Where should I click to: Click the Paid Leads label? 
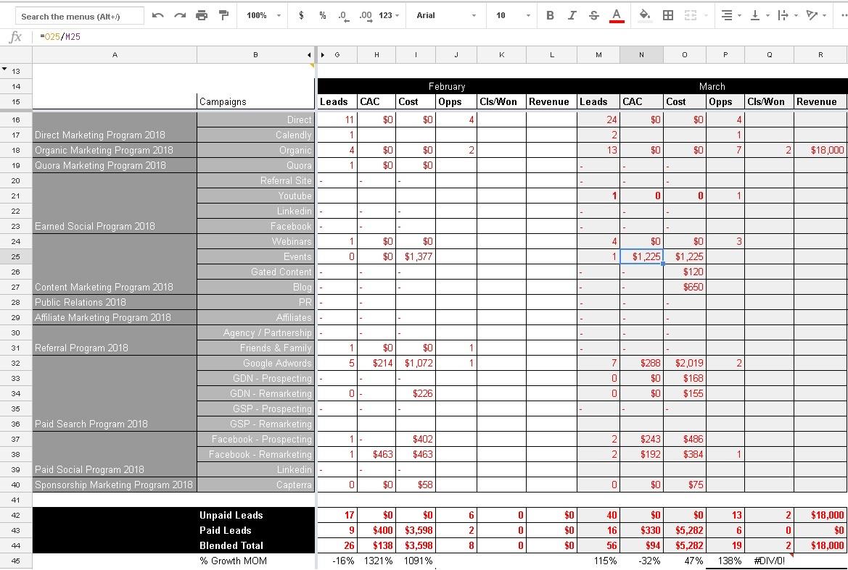(225, 530)
